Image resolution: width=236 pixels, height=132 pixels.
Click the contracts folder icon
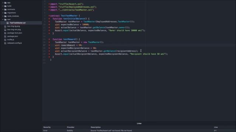6,10
